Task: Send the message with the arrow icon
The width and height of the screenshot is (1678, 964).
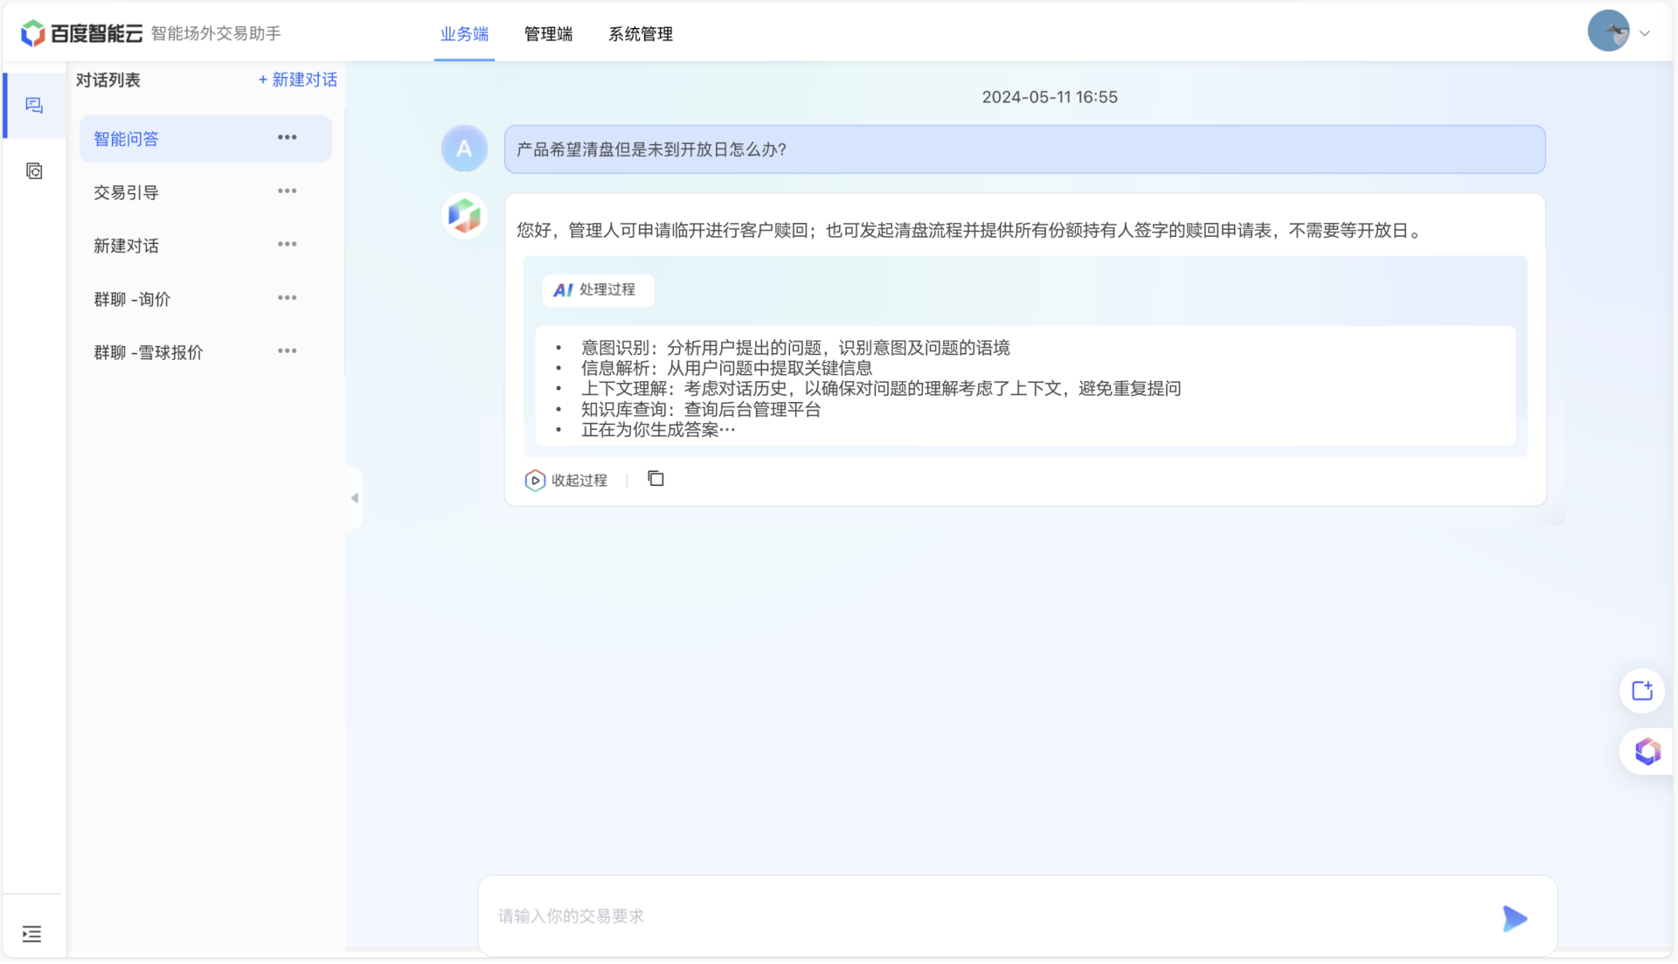Action: pyautogui.click(x=1515, y=919)
